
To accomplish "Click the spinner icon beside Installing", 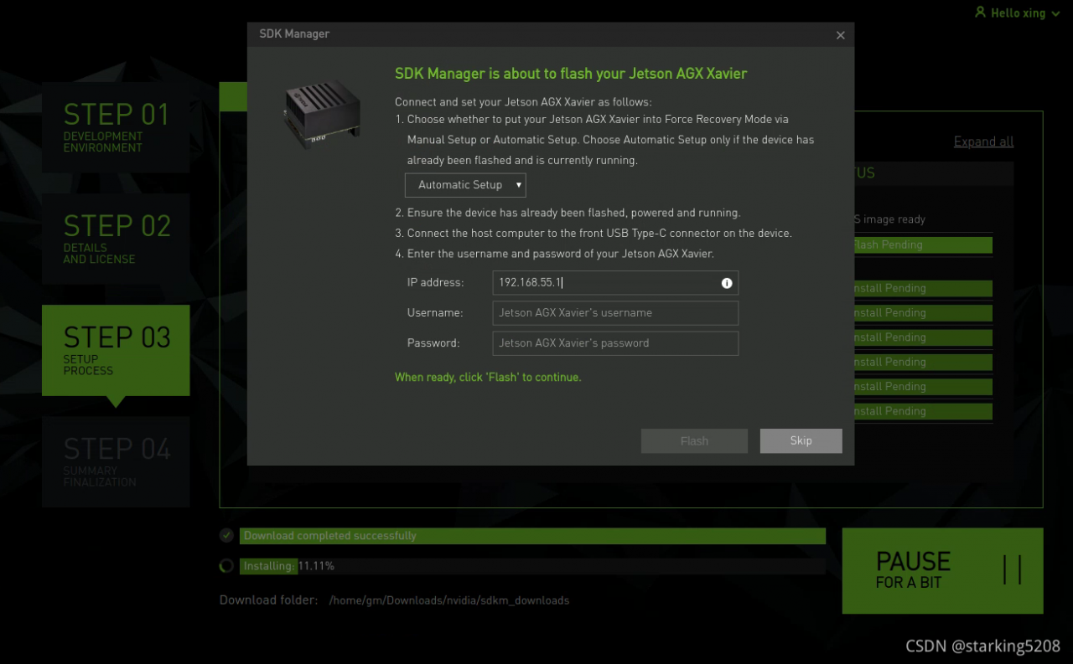I will point(226,566).
